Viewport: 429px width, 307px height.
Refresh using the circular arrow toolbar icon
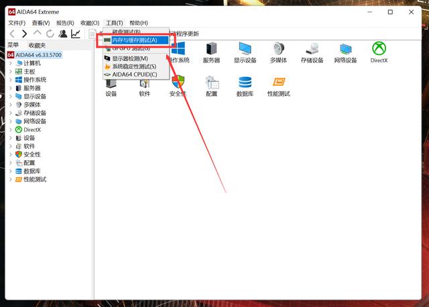pyautogui.click(x=50, y=34)
